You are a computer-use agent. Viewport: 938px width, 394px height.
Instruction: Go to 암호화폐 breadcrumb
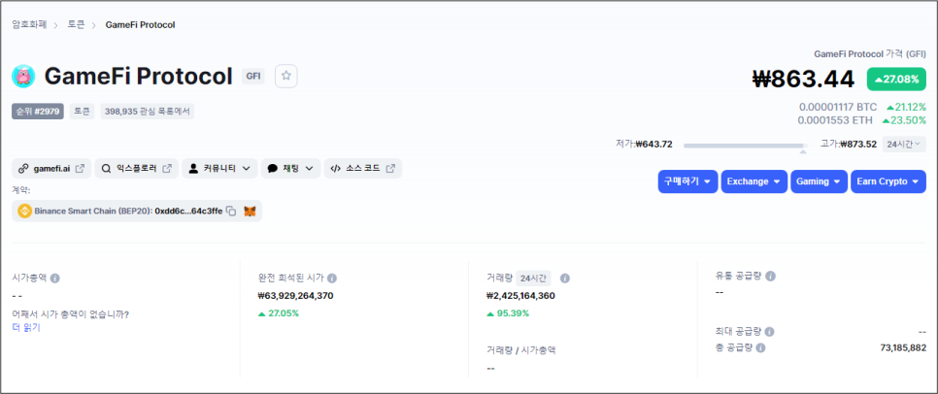(29, 24)
